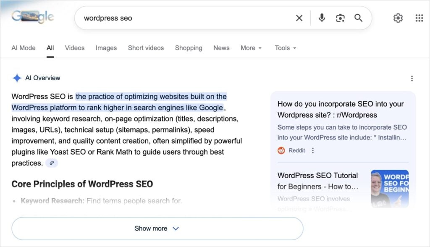430x247 pixels.
Task: Clear the search query with the X icon
Action: coord(299,18)
